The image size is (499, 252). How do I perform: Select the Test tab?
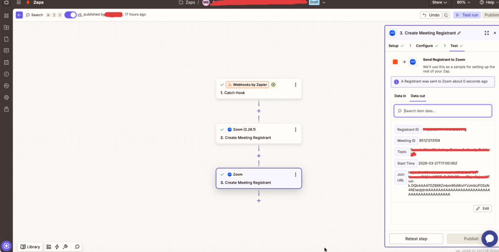tap(456, 46)
